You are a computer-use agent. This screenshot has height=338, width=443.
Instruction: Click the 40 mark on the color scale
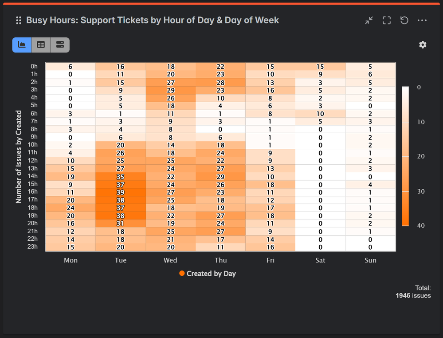tap(422, 225)
